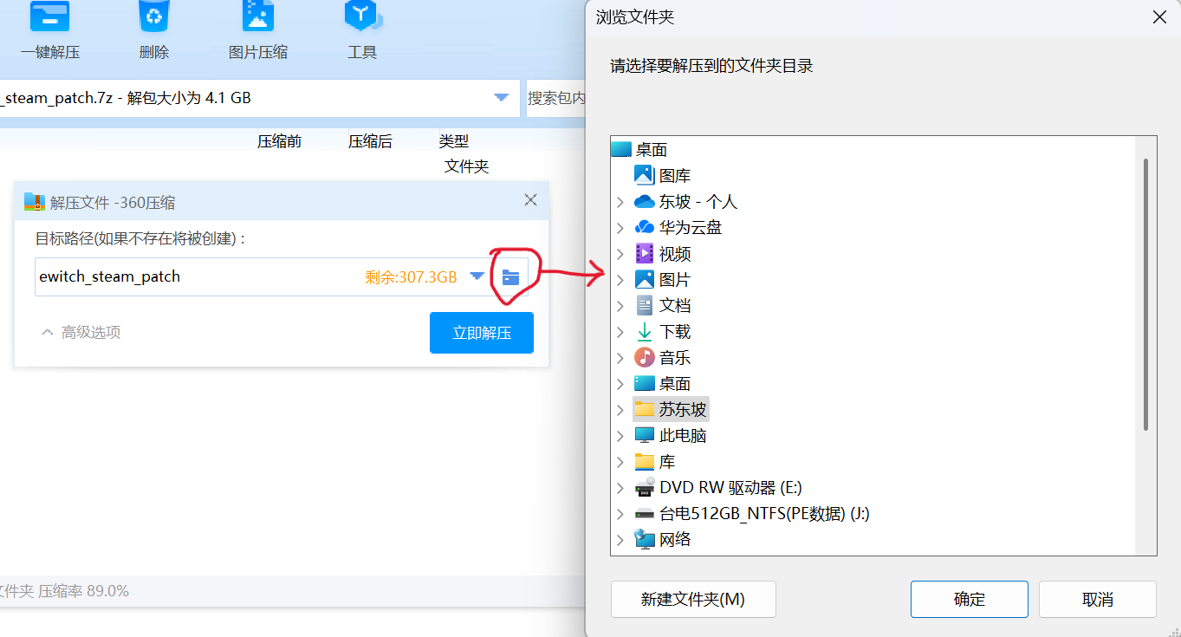Open the 图片压缩 image compression tool

coord(257,19)
